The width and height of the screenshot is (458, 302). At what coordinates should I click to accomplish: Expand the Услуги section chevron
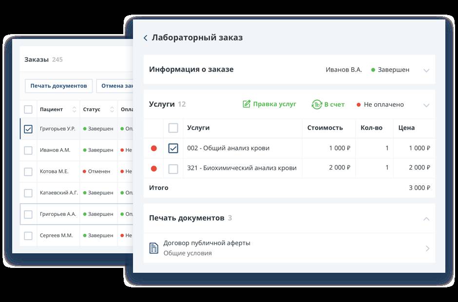(427, 104)
